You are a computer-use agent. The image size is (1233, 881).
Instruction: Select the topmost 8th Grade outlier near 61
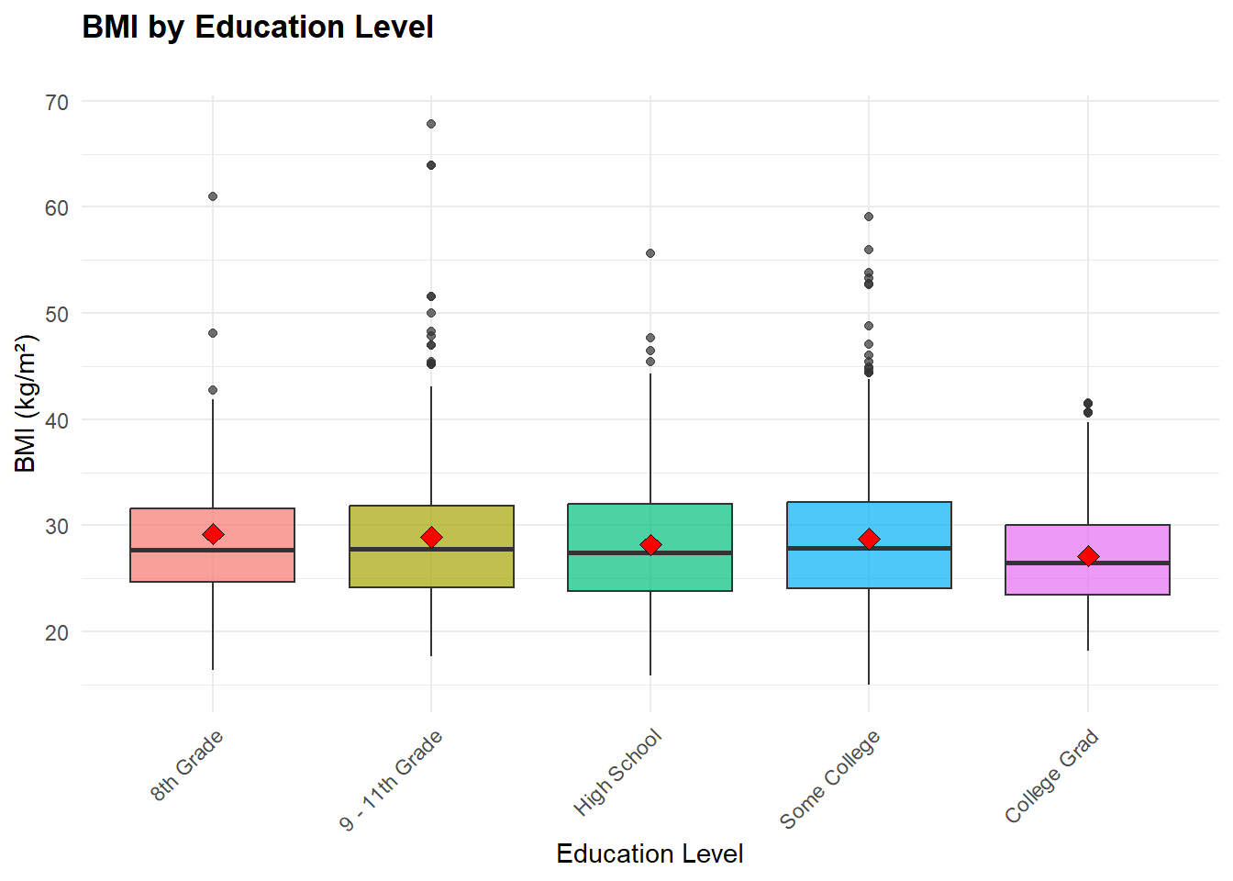(213, 196)
